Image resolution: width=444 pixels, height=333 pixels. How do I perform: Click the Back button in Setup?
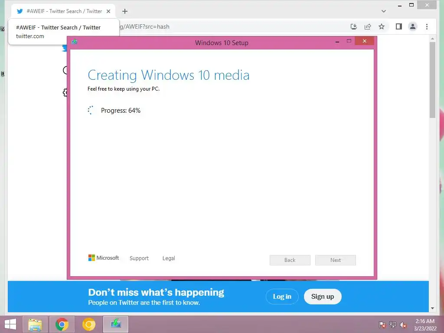[x=290, y=260]
